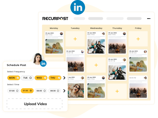Add a post in the empty Thursday bottom slot
Image resolution: width=158 pixels, height=118 pixels.
(x=117, y=91)
